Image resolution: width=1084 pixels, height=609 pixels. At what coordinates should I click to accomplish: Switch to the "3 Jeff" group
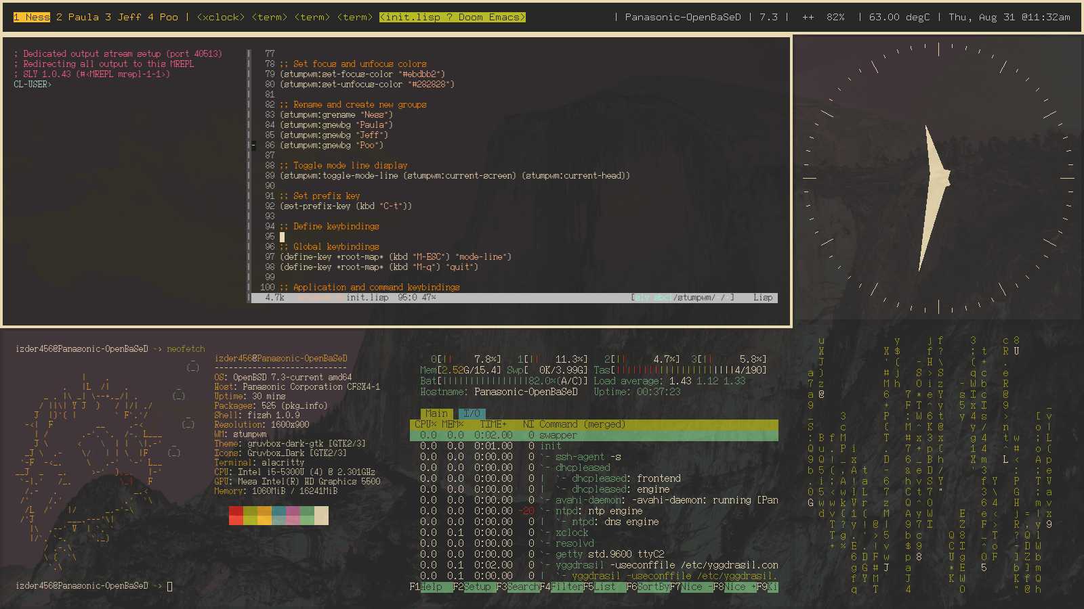click(123, 17)
